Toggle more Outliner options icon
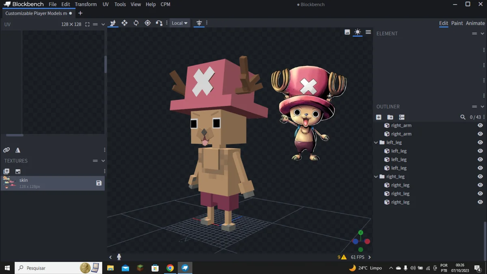Image resolution: width=487 pixels, height=274 pixels. tap(402, 117)
